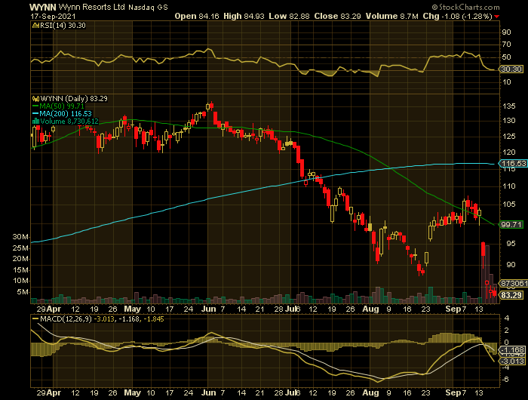Click the 'Wynn Resorts Ltd' company name
The width and height of the screenshot is (528, 400).
91,7
